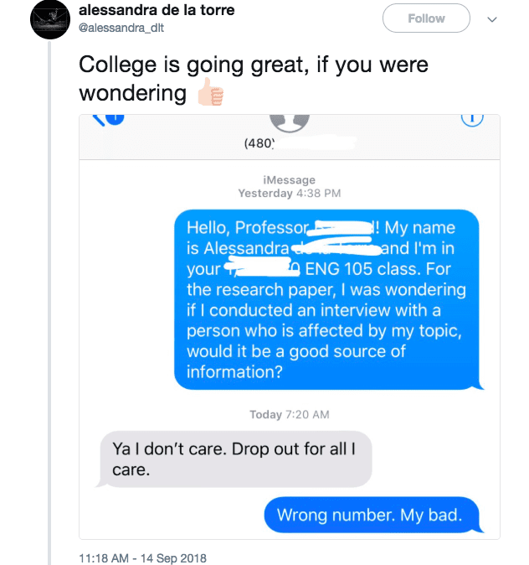Tap the gray contact silhouette avatar
This screenshot has width=529, height=565.
click(x=290, y=123)
